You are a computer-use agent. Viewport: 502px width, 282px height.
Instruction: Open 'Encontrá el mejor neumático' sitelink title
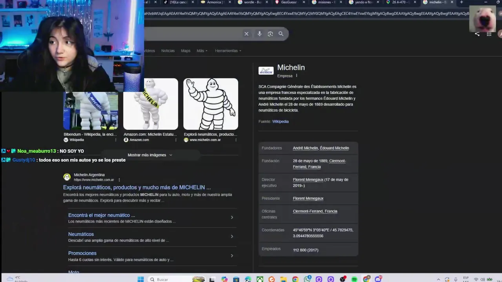point(102,215)
